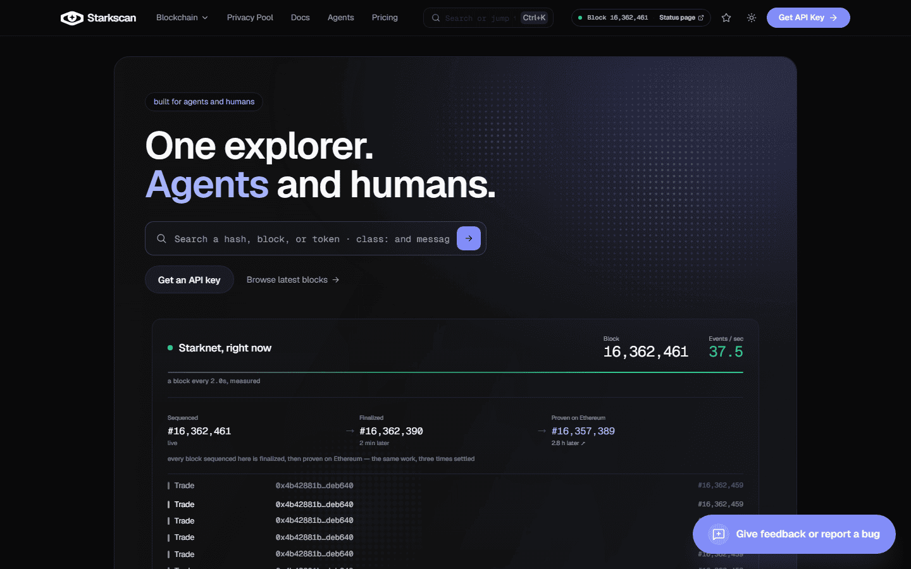Click the "built for agents and humans" badge
911x569 pixels.
(204, 102)
